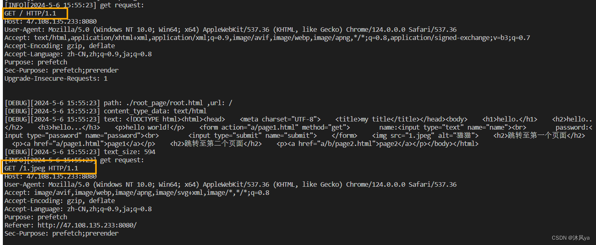Image resolution: width=596 pixels, height=245 pixels.
Task: Click the Accept header starting with image/avif
Action: tap(137, 193)
